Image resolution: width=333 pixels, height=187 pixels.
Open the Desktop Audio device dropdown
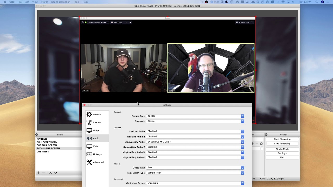195,131
